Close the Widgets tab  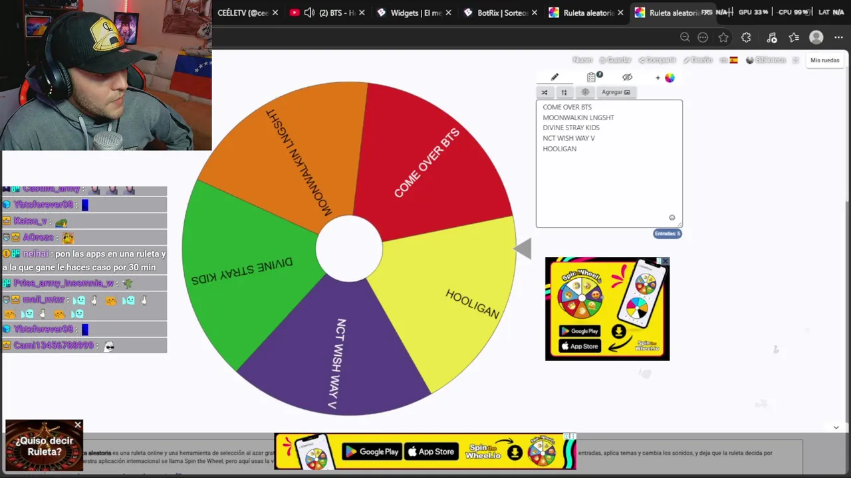448,13
